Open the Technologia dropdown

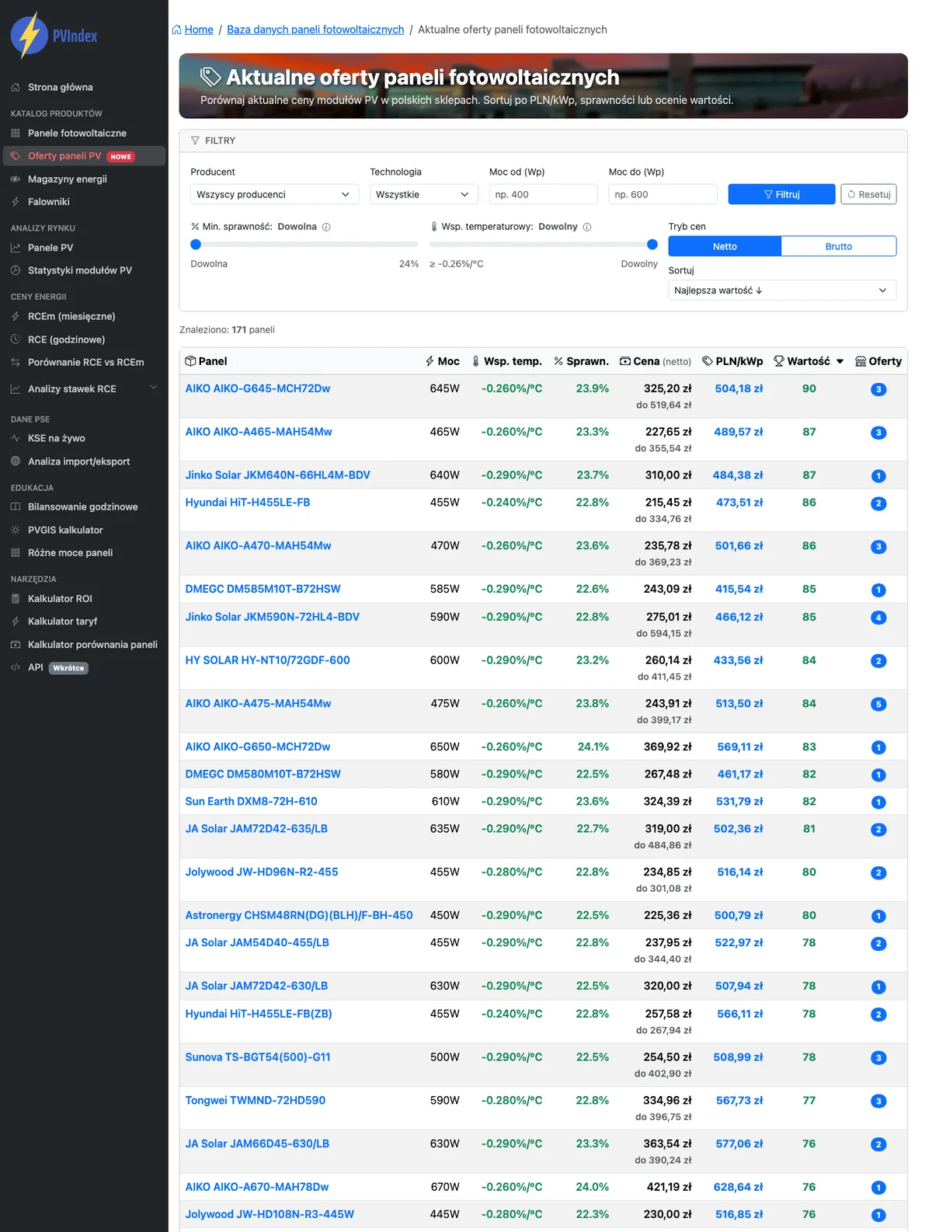click(x=424, y=194)
